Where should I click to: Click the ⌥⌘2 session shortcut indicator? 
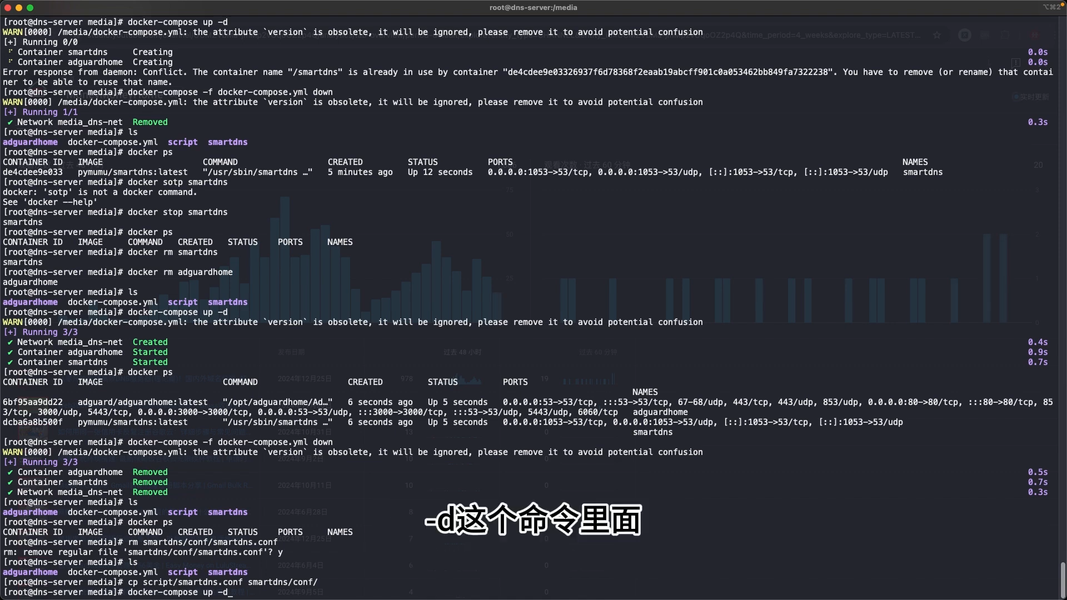click(1052, 7)
